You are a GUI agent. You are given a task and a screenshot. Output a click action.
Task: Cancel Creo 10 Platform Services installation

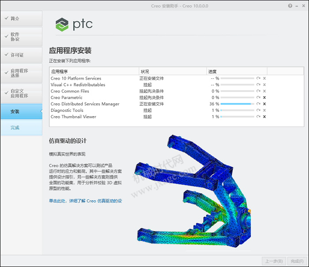[264, 78]
